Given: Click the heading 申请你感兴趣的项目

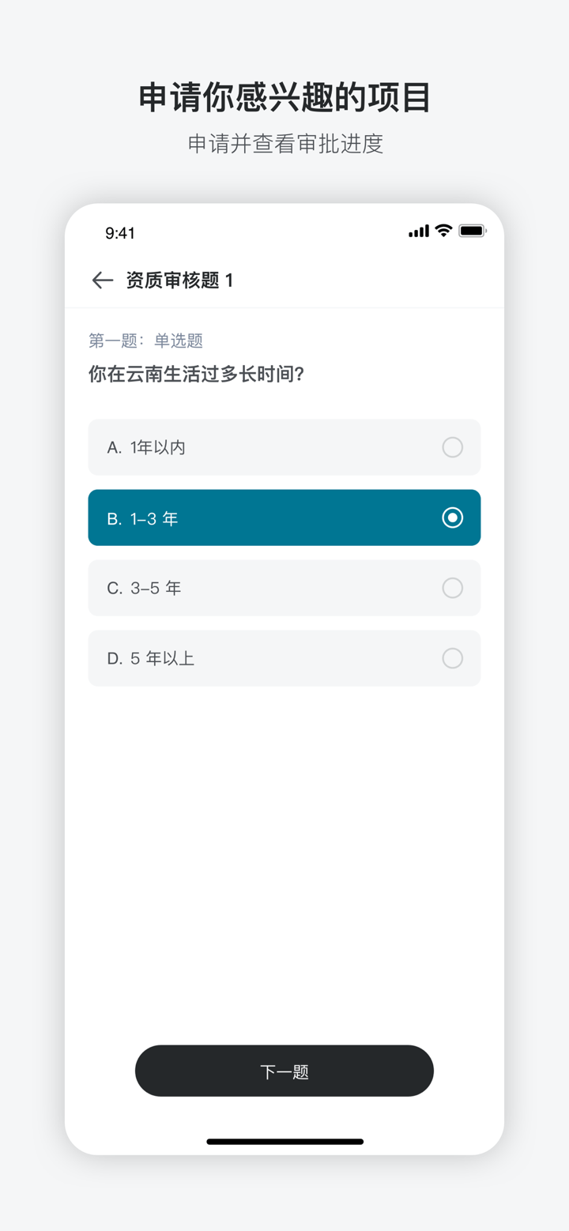Looking at the screenshot, I should [284, 97].
